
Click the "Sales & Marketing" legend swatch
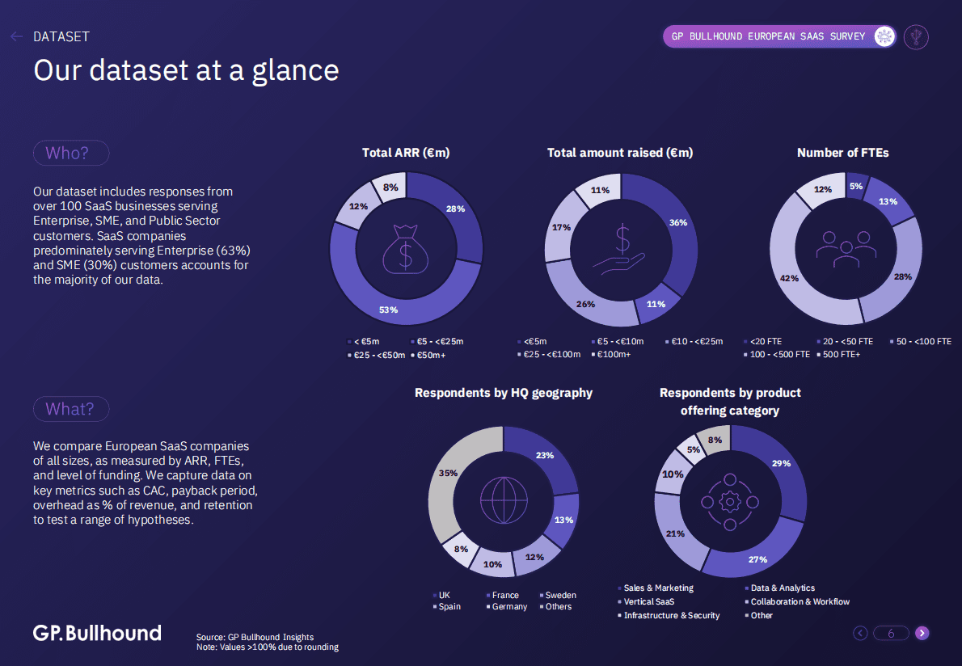click(619, 588)
